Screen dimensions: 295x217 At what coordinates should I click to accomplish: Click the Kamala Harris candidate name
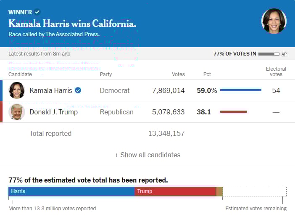pyautogui.click(x=51, y=90)
